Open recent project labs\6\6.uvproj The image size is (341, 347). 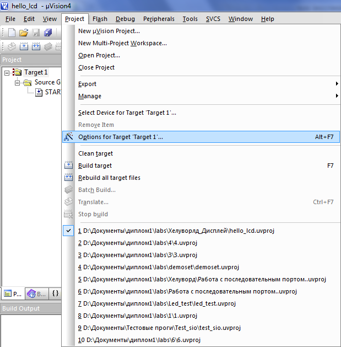(x=201, y=340)
